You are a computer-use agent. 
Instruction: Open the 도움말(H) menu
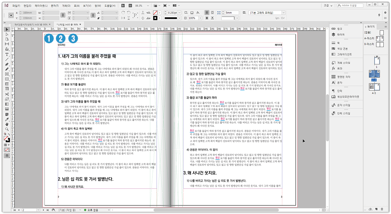(x=110, y=5)
